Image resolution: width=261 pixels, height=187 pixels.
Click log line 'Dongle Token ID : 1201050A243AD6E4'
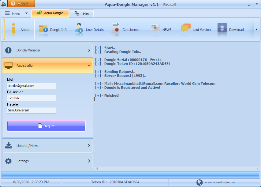click(x=133, y=64)
